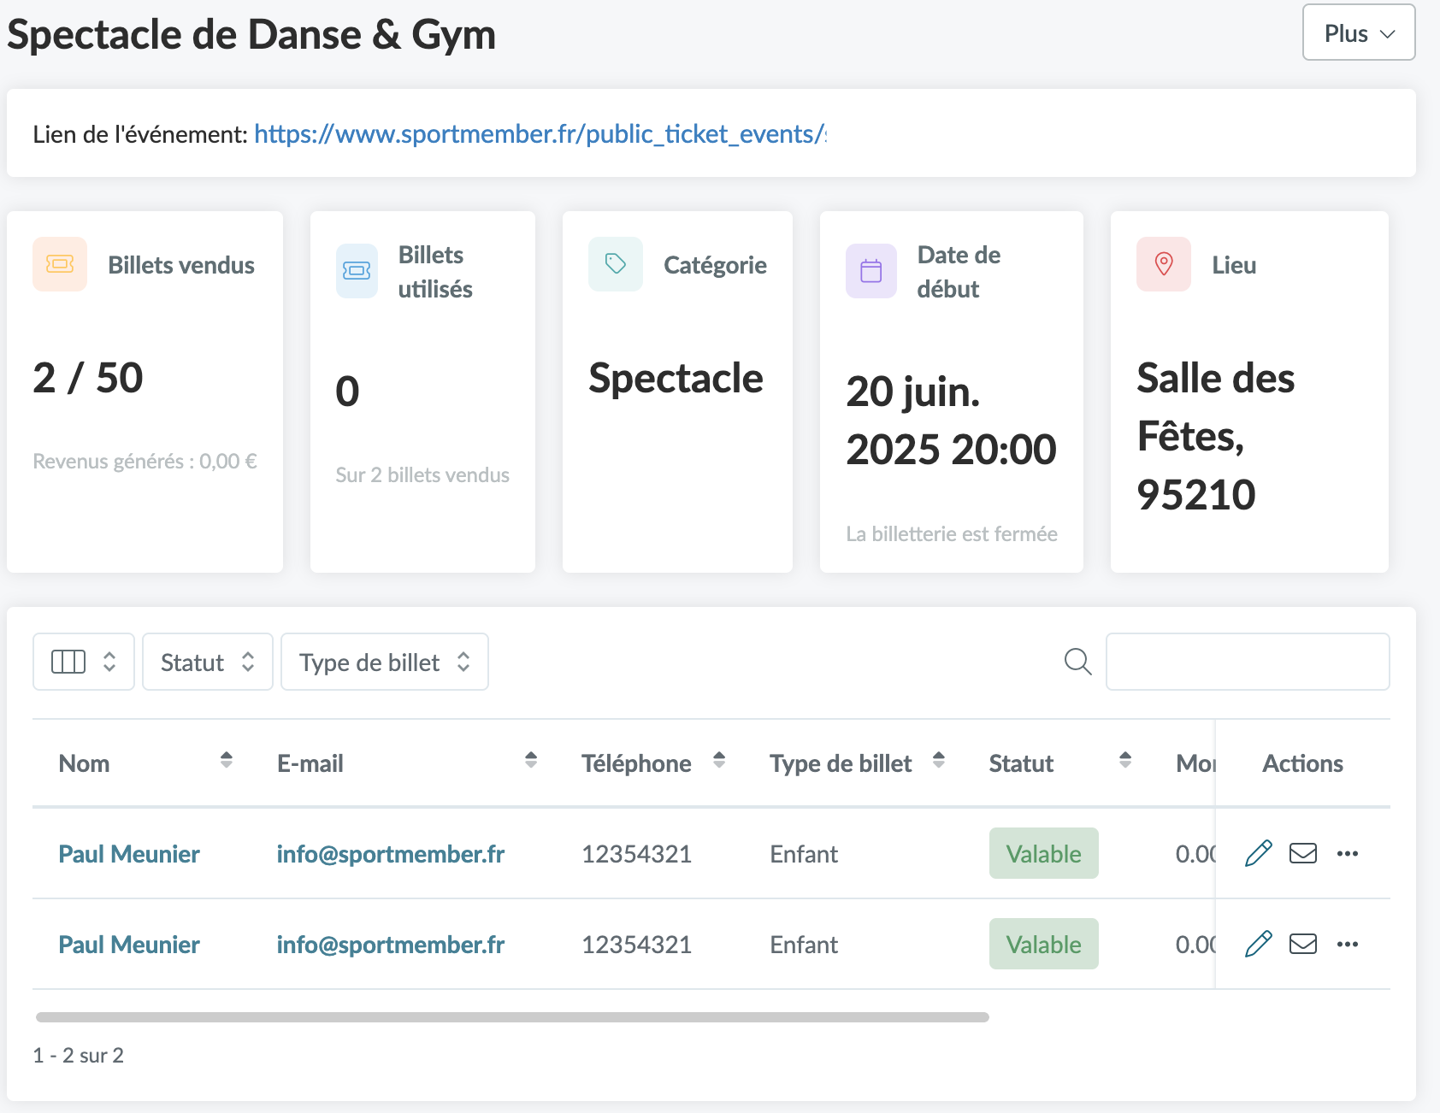Open the public event link URL
The height and width of the screenshot is (1113, 1440).
540,134
